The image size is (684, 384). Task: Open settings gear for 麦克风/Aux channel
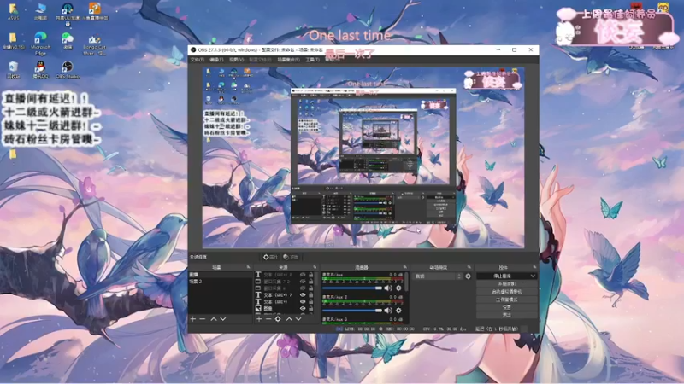398,288
